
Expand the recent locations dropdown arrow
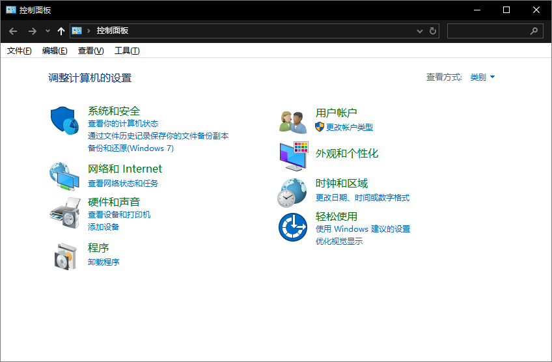48,31
